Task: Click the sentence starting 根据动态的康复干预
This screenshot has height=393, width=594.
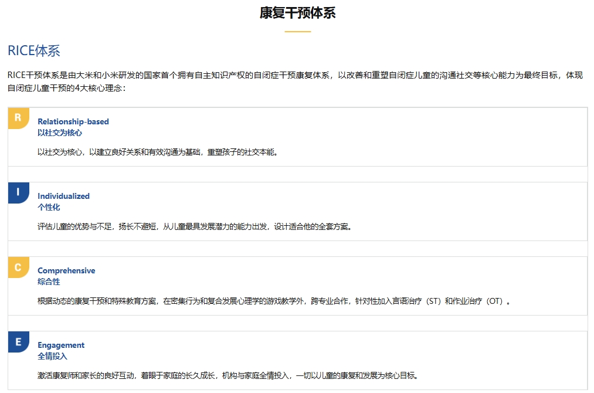Action: pyautogui.click(x=274, y=301)
